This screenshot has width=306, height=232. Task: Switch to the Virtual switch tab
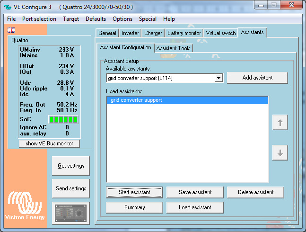[221, 33]
